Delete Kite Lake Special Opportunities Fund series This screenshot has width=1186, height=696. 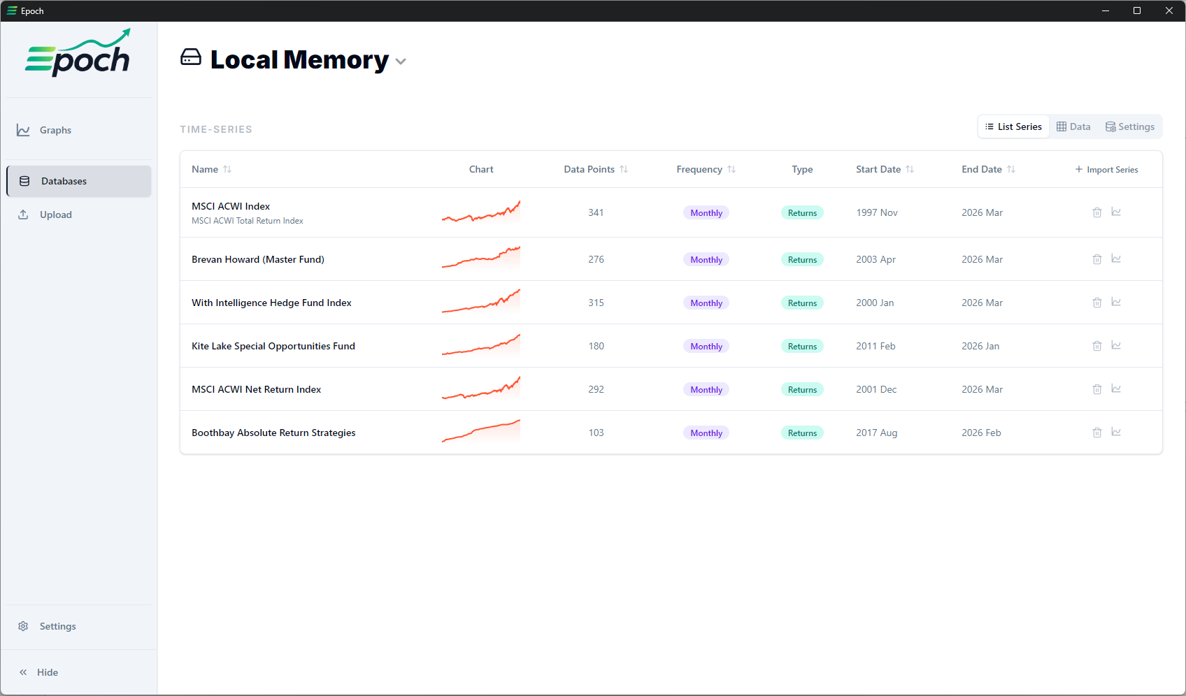[1097, 346]
